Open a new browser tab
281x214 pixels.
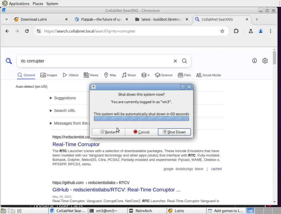tap(257, 19)
